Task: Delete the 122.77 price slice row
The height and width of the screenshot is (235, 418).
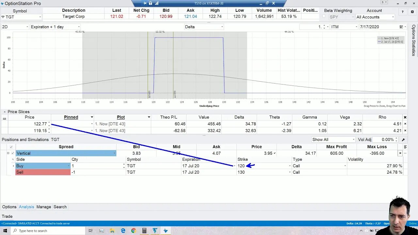Action: tap(405, 124)
